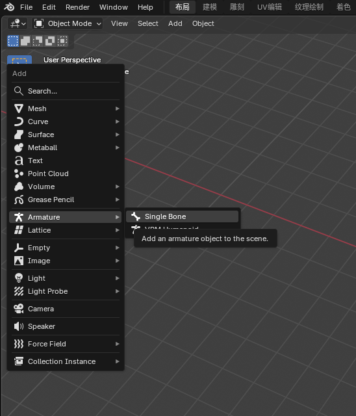Image resolution: width=356 pixels, height=416 pixels.
Task: Open the Render menu
Action: pyautogui.click(x=78, y=7)
